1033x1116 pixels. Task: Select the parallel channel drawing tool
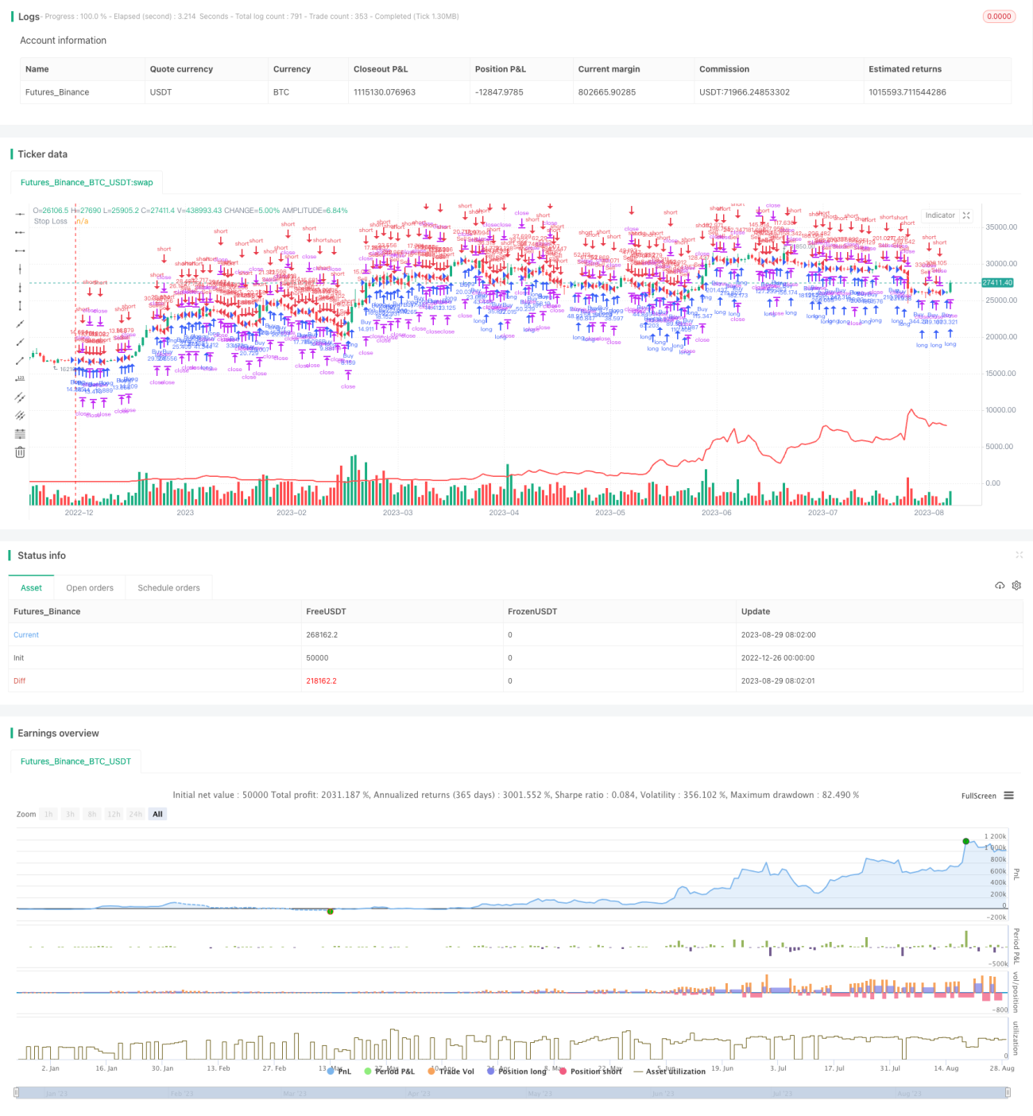pyautogui.click(x=20, y=397)
